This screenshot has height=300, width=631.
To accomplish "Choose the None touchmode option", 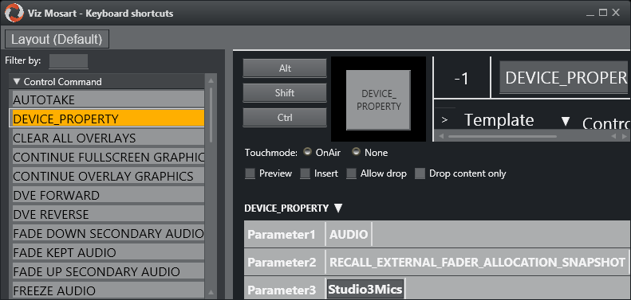I will coord(357,152).
